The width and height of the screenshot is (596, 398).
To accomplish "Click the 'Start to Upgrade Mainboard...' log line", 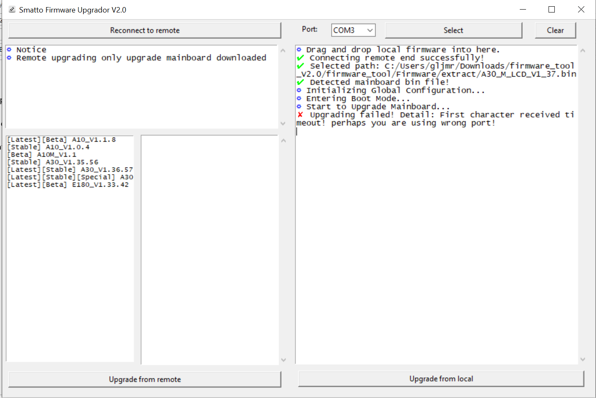I will (x=378, y=107).
